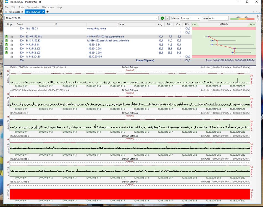Sort by the Avg column header
The height and width of the screenshot is (207, 276).
click(160, 24)
